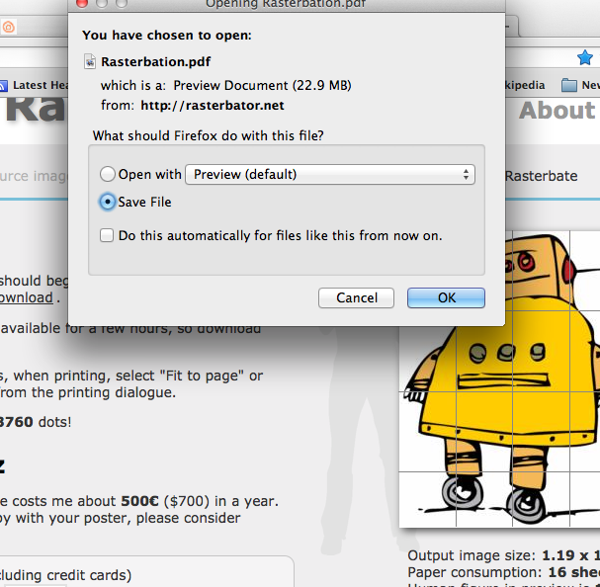Click the Cancel button in dialog

(x=356, y=297)
